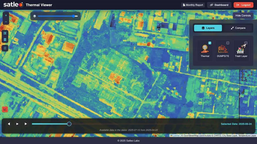Zoom in on the map
This screenshot has height=144, width=257.
6,15
